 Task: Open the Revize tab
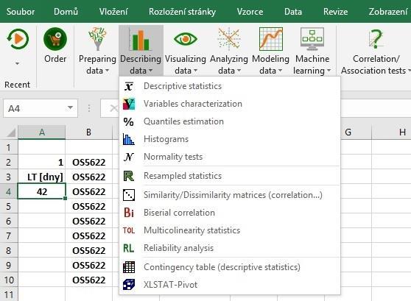336,12
